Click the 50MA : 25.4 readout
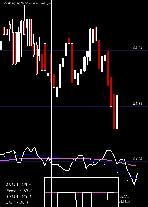This screenshot has height=207, width=148. pyautogui.click(x=18, y=185)
